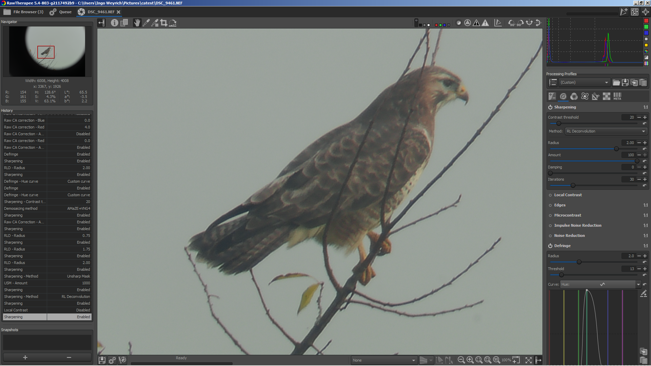Rotate image left 90 degrees

512,23
